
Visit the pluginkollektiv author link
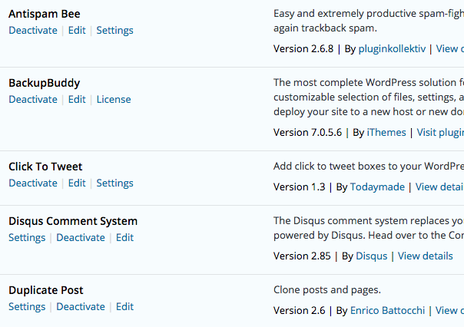[392, 49]
